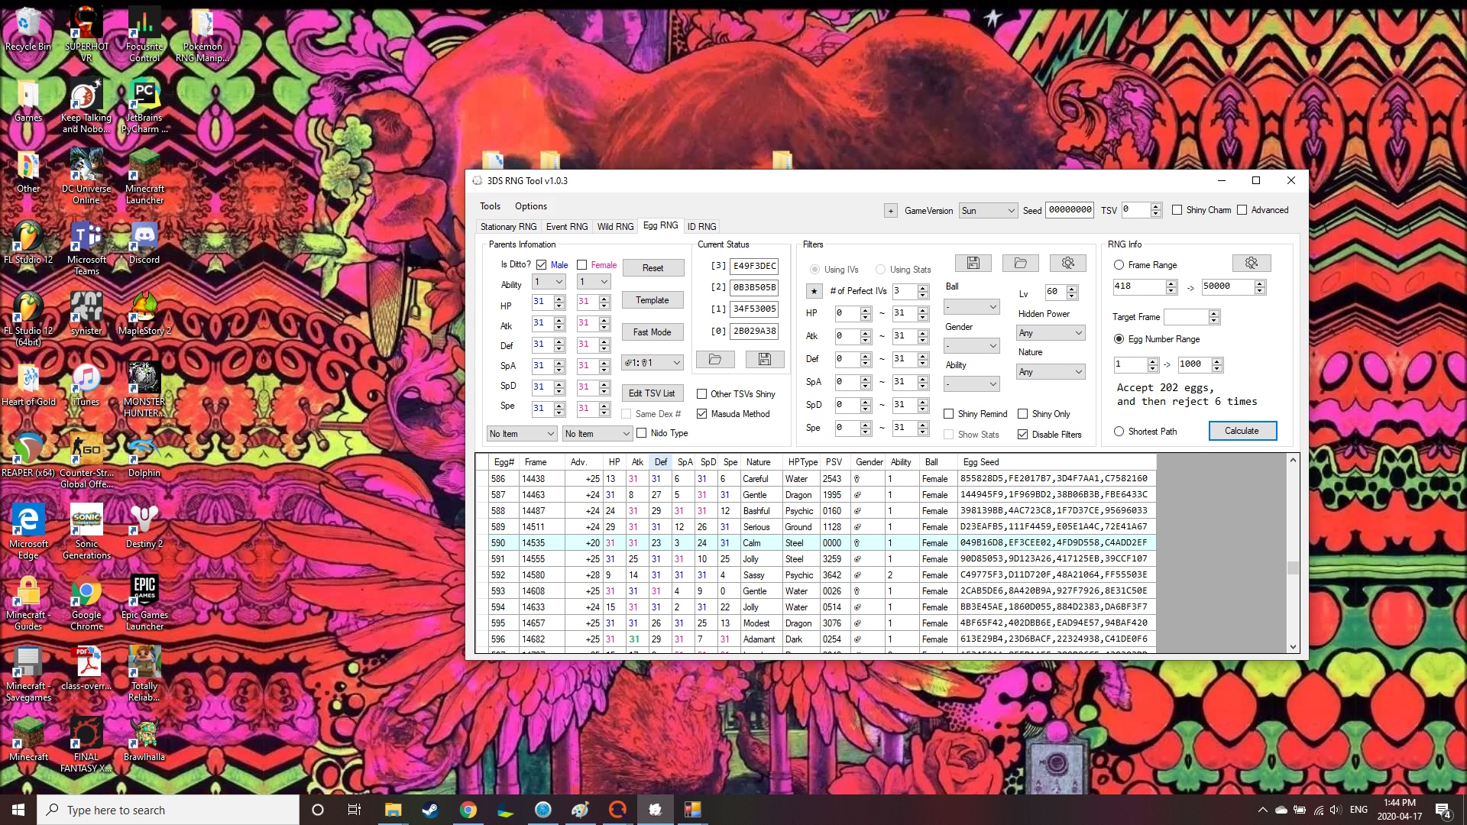Switch to ID RNG tab
The width and height of the screenshot is (1467, 825).
[x=701, y=227]
